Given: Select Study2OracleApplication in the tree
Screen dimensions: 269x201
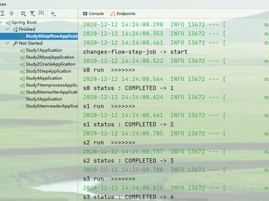Looking at the screenshot, I should pos(51,64).
